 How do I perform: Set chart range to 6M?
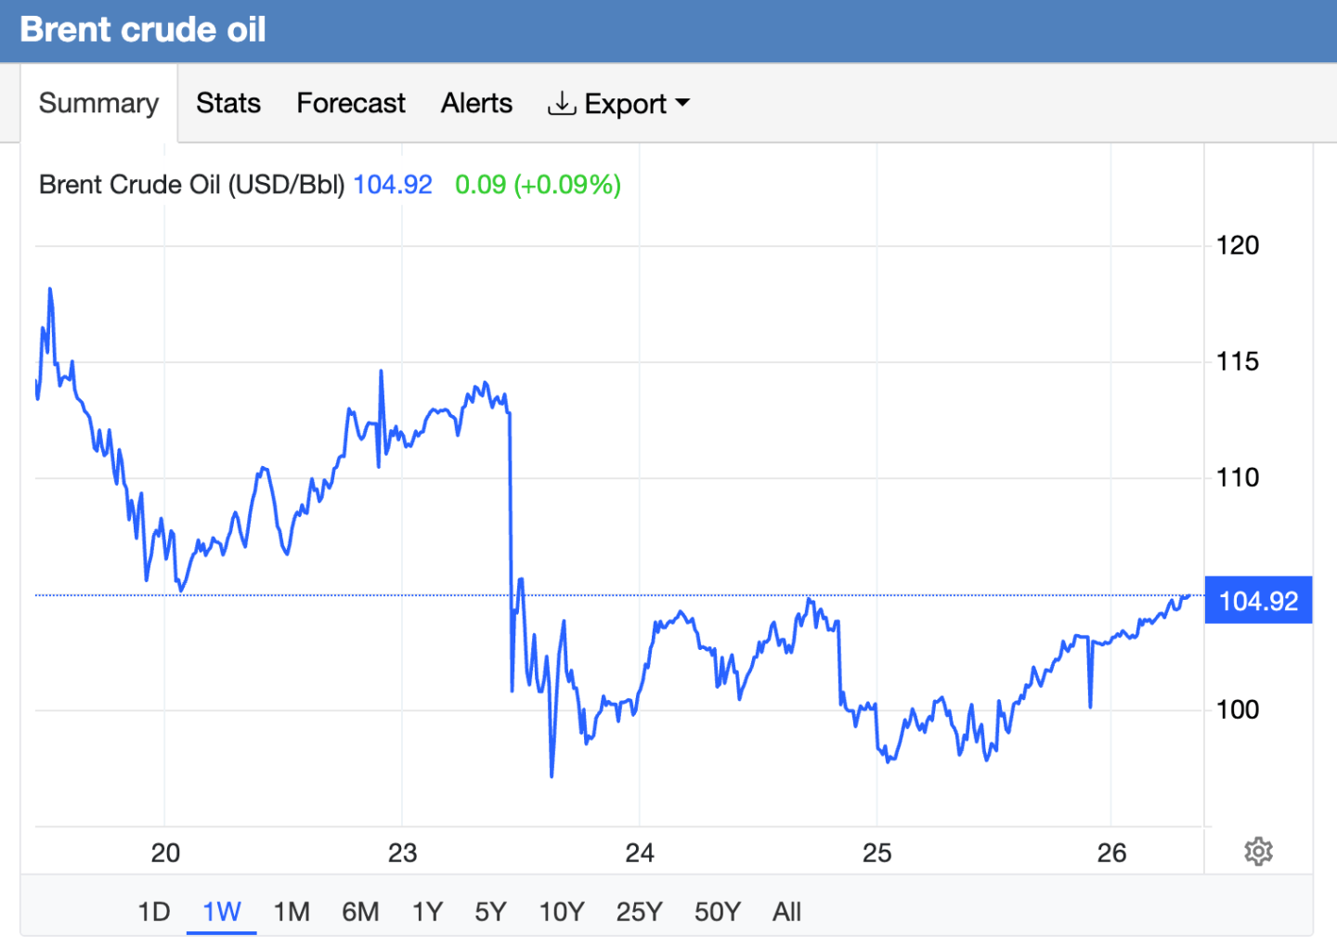pos(360,912)
